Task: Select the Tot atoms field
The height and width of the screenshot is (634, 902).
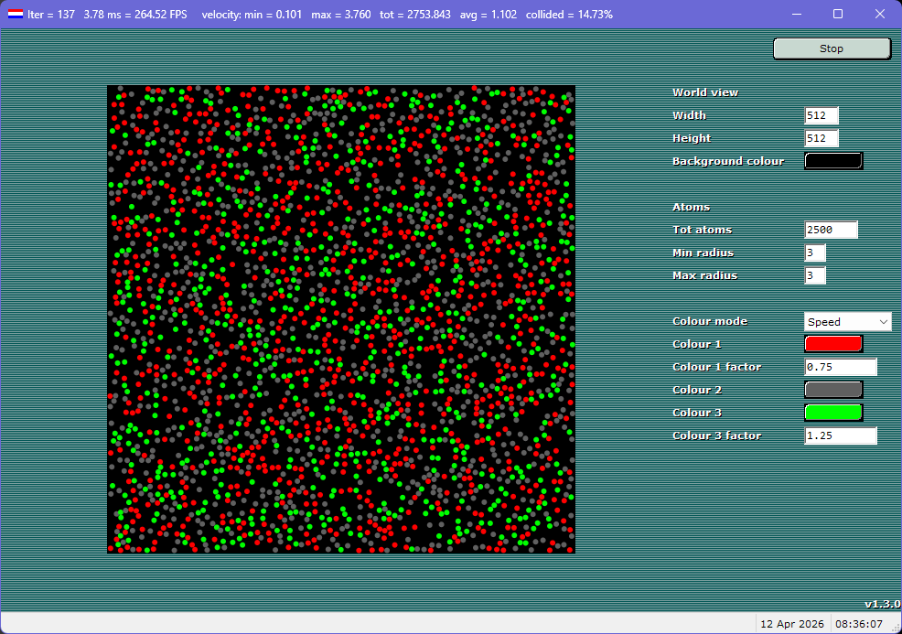Action: (830, 229)
